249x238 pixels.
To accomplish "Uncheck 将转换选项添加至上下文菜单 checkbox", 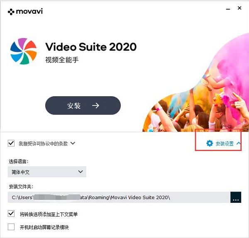I will [11, 214].
